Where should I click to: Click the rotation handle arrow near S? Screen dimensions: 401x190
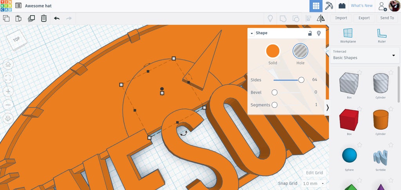point(184,133)
